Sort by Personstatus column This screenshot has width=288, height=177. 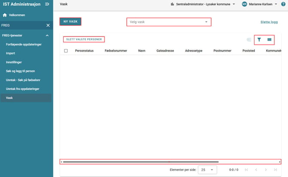pyautogui.click(x=84, y=51)
